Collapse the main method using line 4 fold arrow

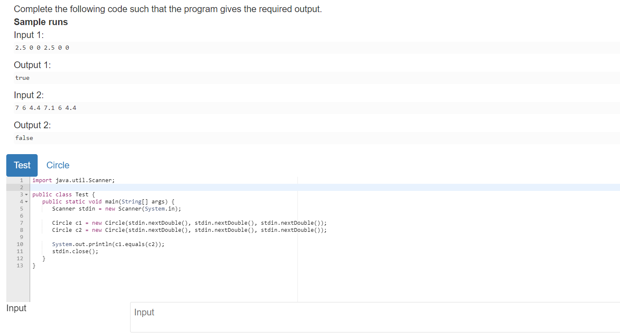coord(26,201)
